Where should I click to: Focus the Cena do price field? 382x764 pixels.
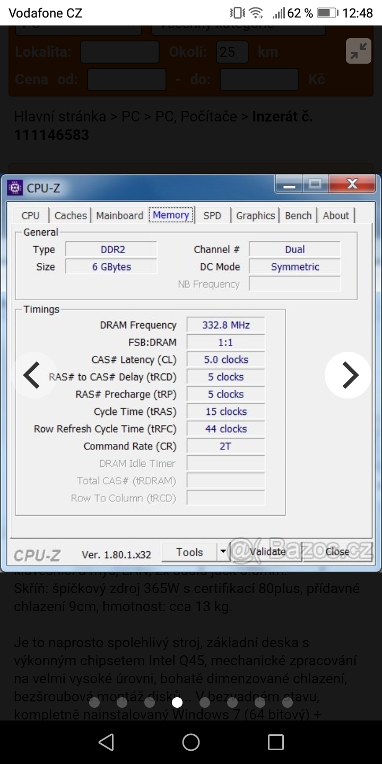pyautogui.click(x=259, y=80)
